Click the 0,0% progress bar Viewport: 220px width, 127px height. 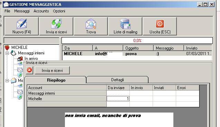pyautogui.click(x=137, y=41)
